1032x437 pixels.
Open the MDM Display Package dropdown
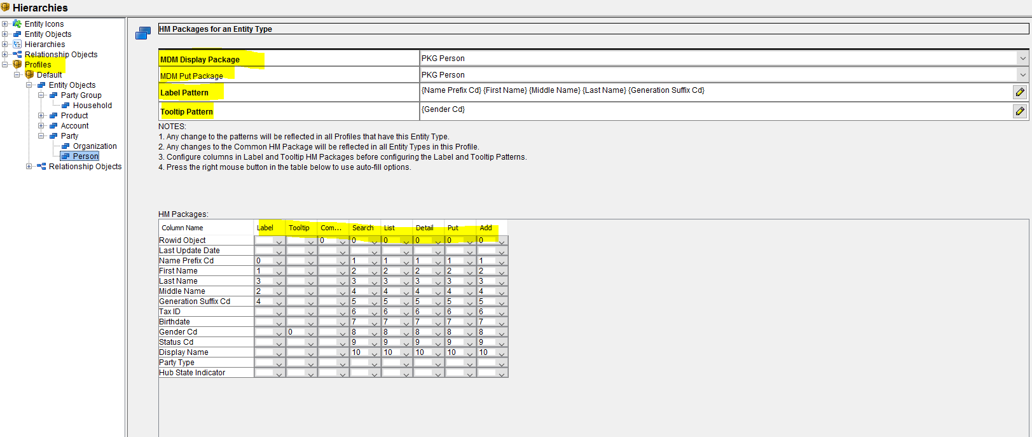pos(1022,59)
